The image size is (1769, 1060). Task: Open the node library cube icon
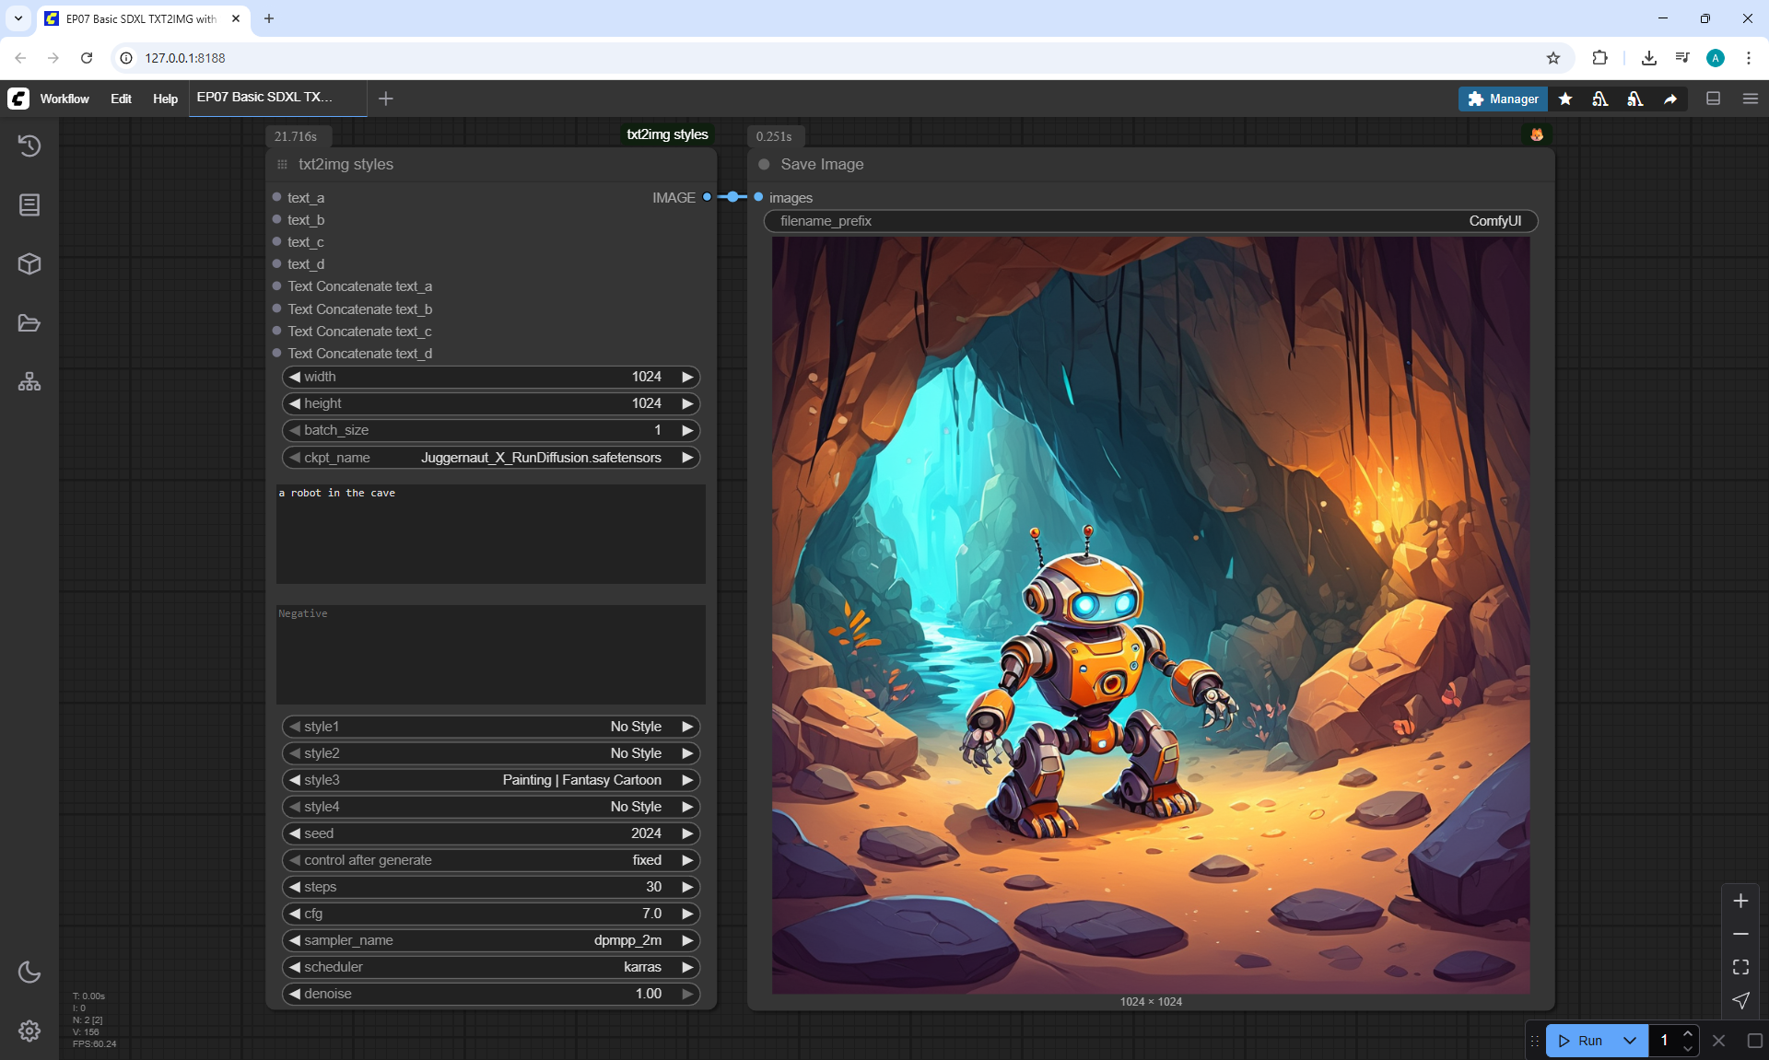(x=29, y=264)
